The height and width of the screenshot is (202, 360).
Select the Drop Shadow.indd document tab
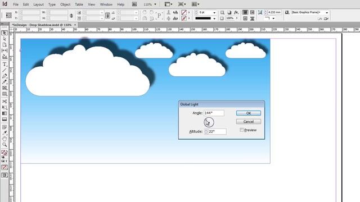tap(43, 25)
